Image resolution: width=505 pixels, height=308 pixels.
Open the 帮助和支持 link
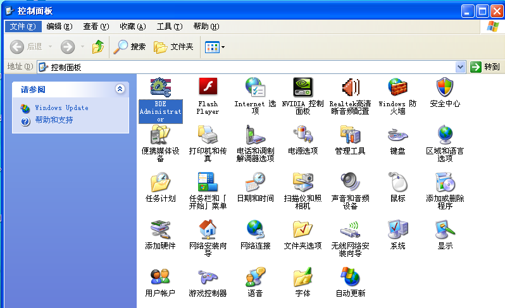point(54,120)
